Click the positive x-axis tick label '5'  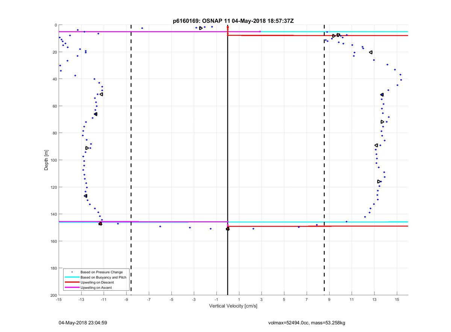point(284,300)
